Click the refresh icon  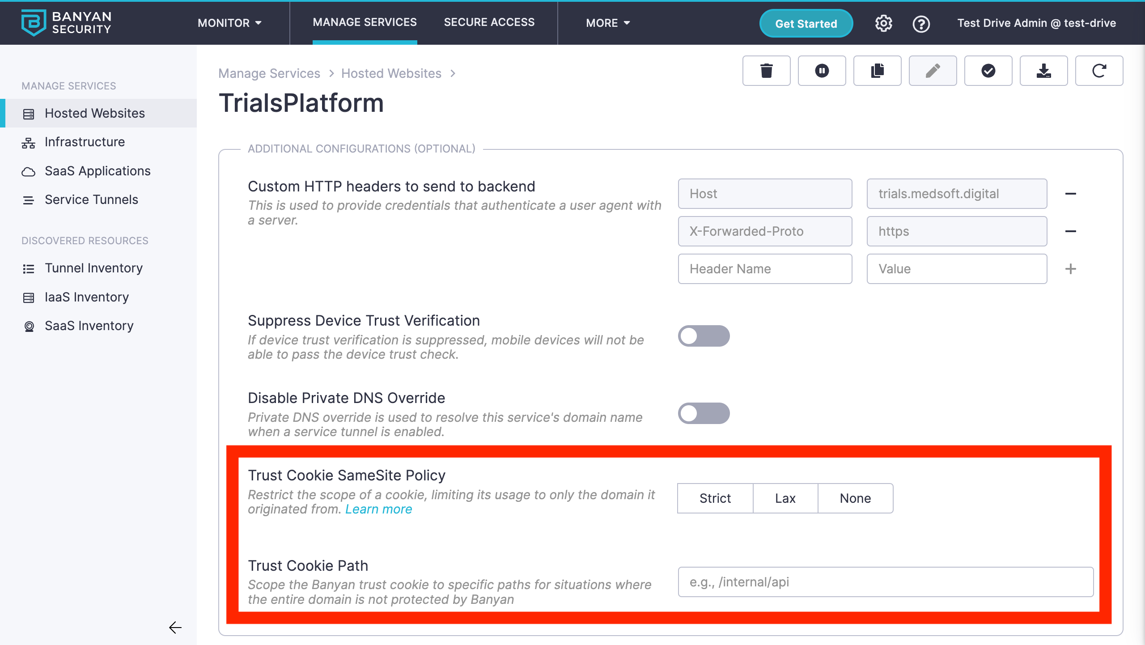click(x=1099, y=71)
